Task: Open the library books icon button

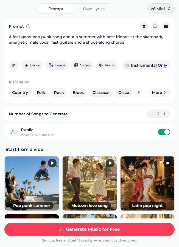Action: tap(14, 65)
